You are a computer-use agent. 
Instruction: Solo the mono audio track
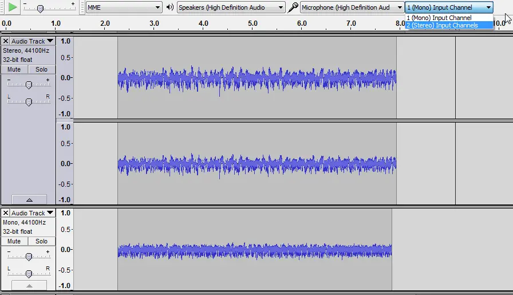click(41, 241)
